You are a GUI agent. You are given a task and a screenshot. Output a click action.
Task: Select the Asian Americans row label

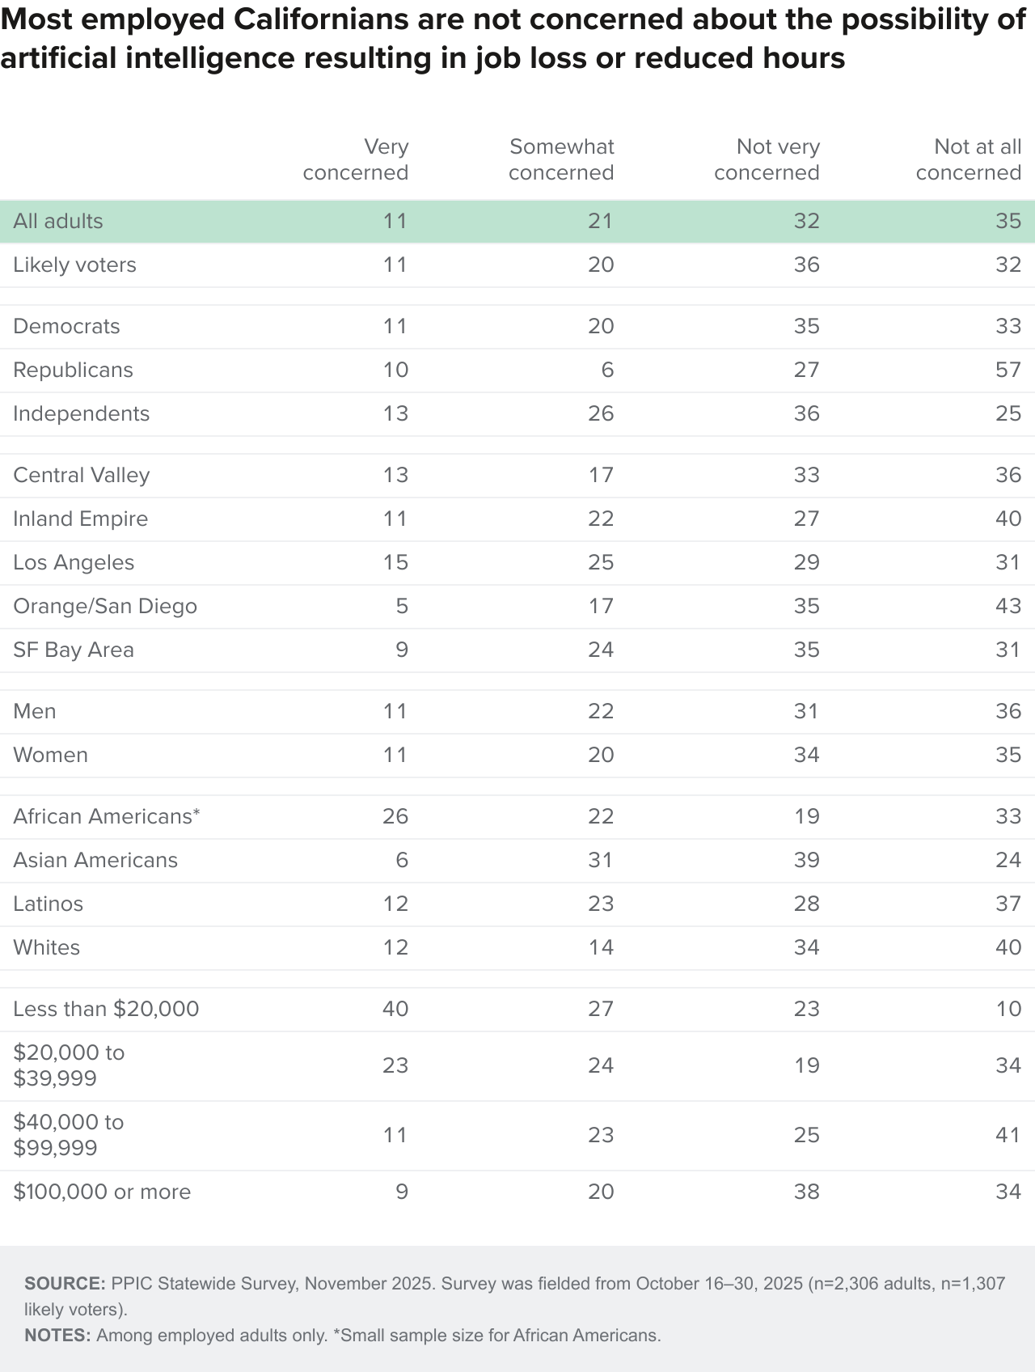click(95, 860)
